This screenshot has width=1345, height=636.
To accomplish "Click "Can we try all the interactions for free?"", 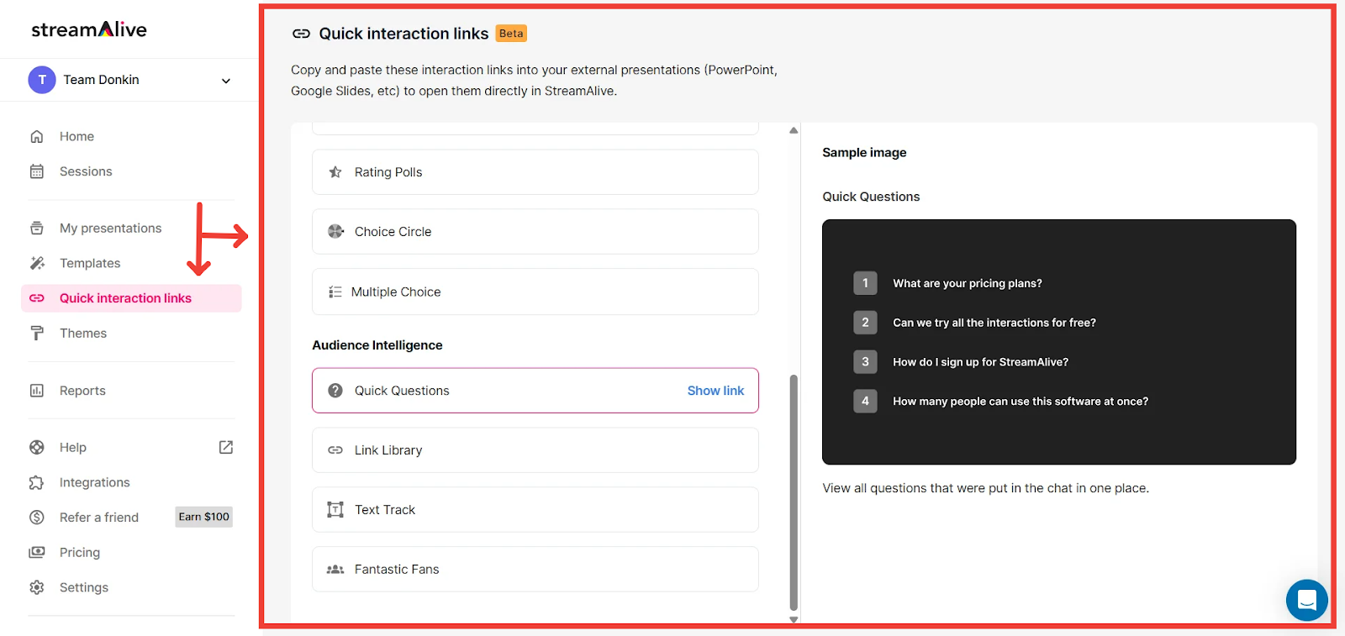I will click(994, 323).
